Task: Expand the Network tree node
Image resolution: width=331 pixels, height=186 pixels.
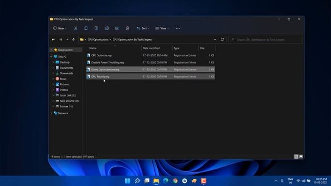Action: click(51, 113)
